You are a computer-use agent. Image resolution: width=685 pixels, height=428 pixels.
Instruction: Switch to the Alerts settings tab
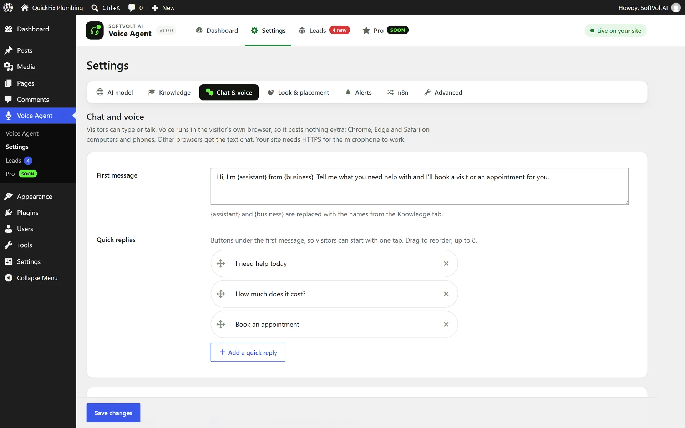pos(358,92)
